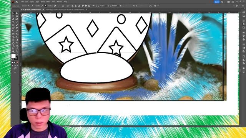246x138 pixels.
Task: Align selected anchors vertical center
Action: click(86, 6)
